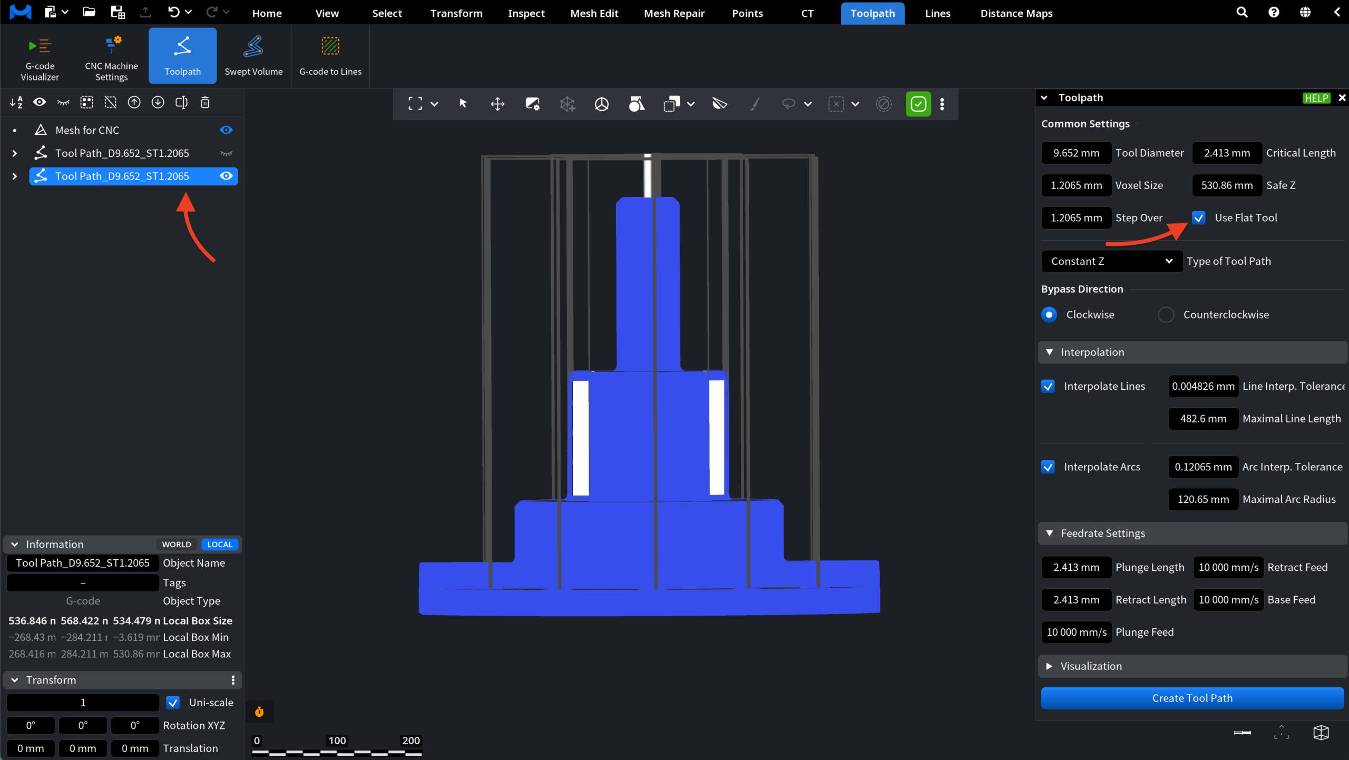Toggle visibility of Mesh for CNC
Screen dimensions: 1349x760
coord(226,130)
